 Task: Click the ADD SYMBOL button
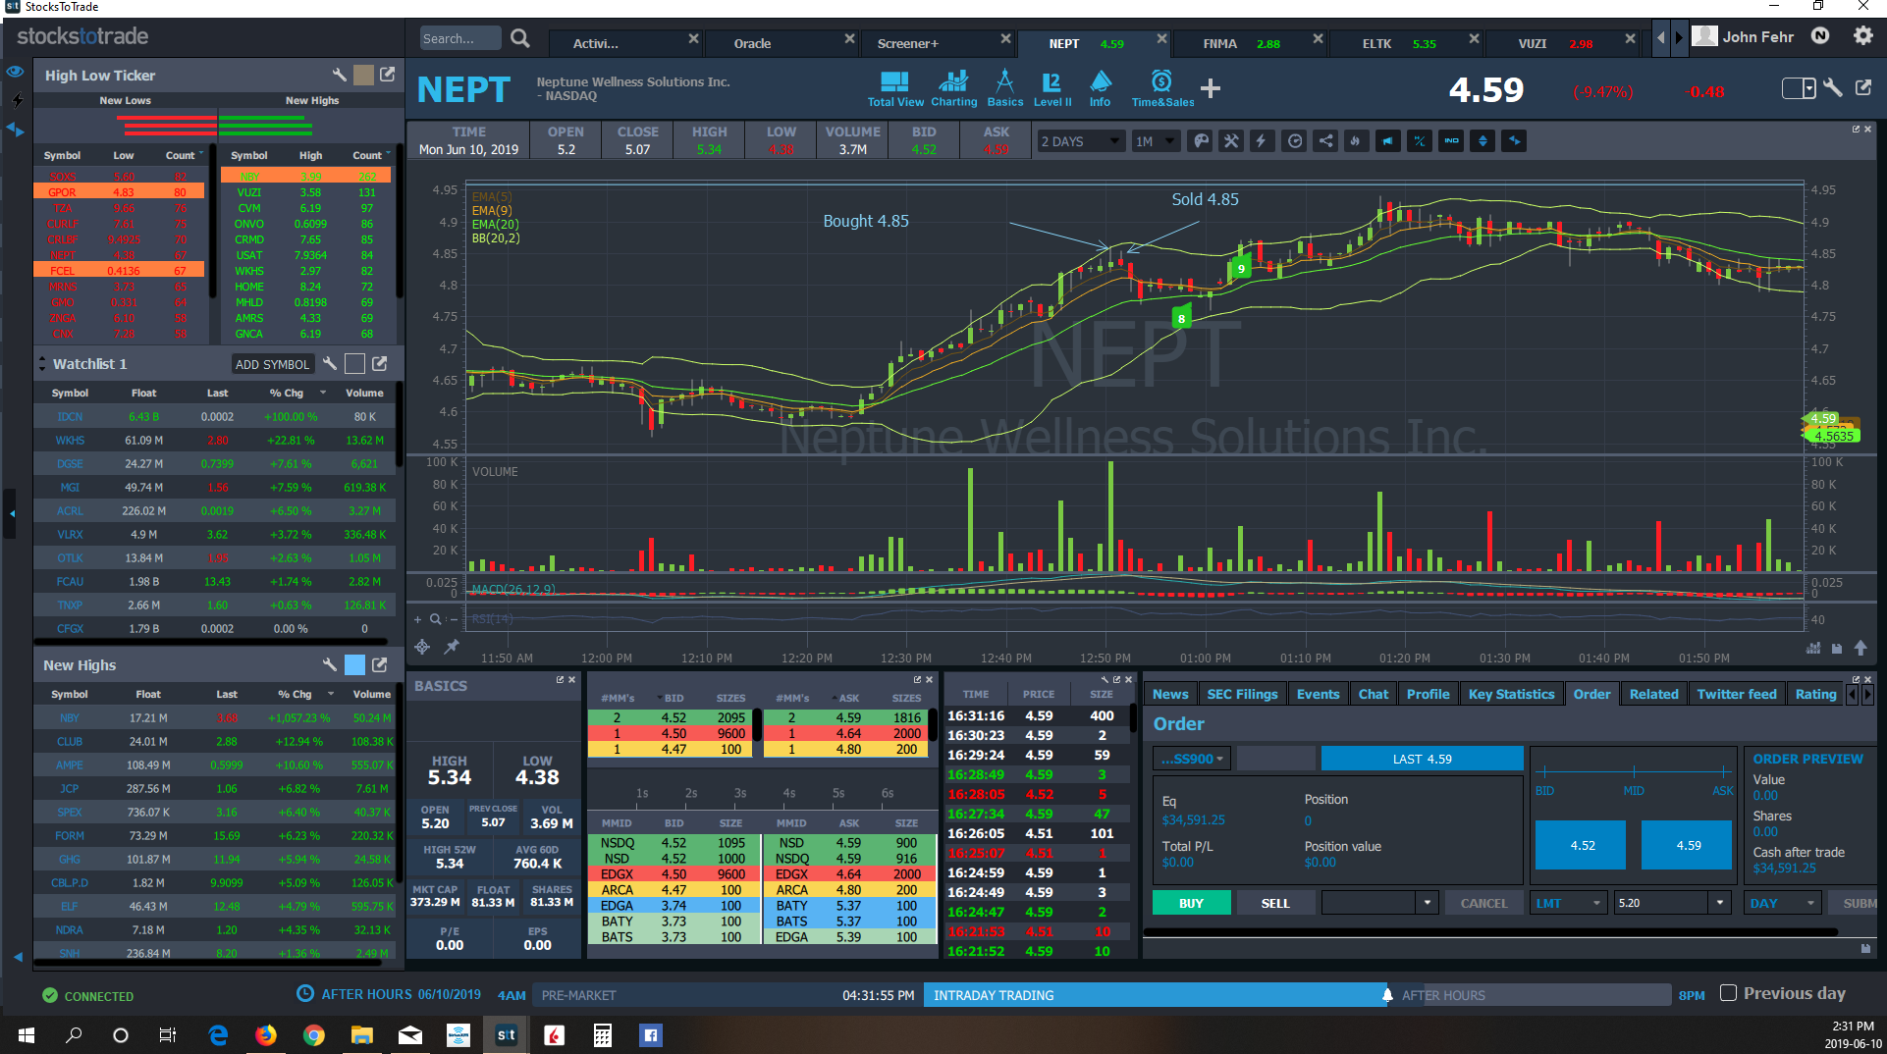coord(272,364)
